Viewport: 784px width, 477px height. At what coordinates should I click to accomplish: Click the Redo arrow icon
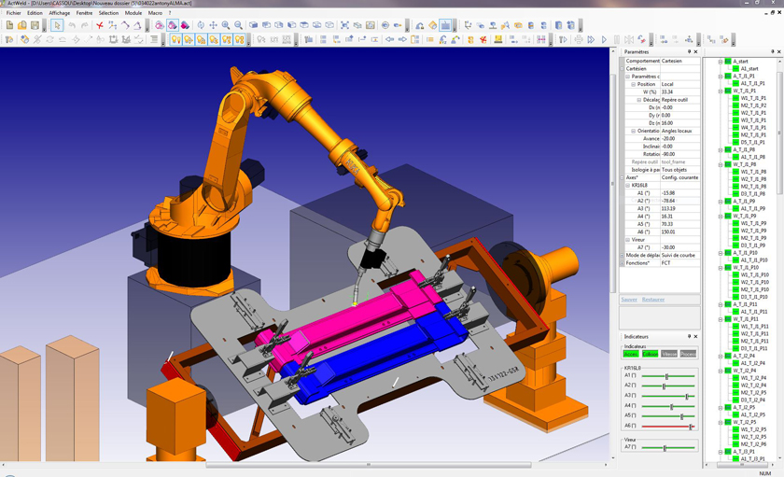pyautogui.click(x=85, y=25)
